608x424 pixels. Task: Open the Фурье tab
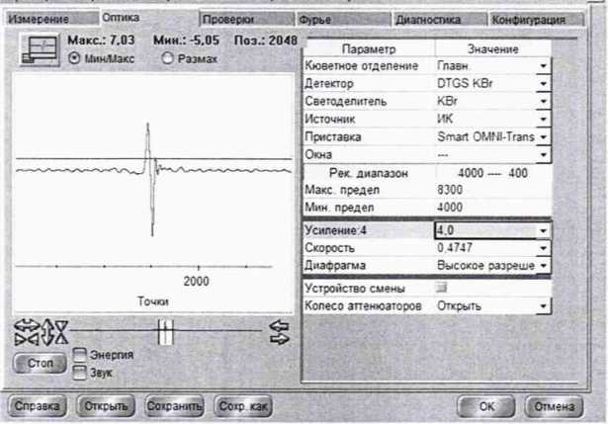[344, 19]
